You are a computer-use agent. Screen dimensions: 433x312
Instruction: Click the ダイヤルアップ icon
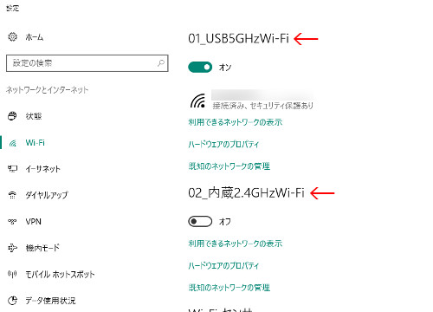pyautogui.click(x=12, y=195)
